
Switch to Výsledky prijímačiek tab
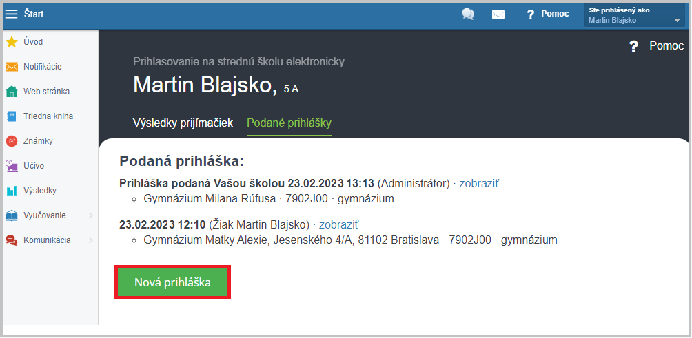point(183,123)
